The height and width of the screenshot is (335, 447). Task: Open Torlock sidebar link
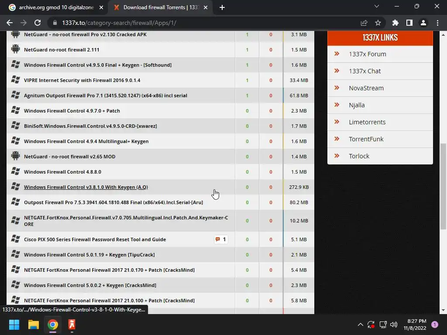(359, 156)
